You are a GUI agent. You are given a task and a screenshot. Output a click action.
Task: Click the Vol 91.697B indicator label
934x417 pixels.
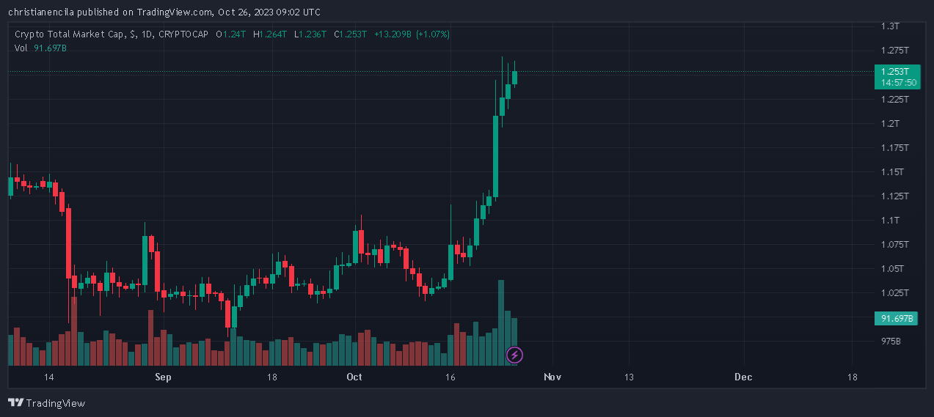tap(40, 48)
